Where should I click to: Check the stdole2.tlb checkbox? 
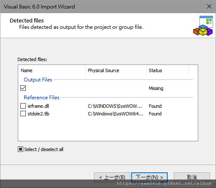(x=23, y=114)
